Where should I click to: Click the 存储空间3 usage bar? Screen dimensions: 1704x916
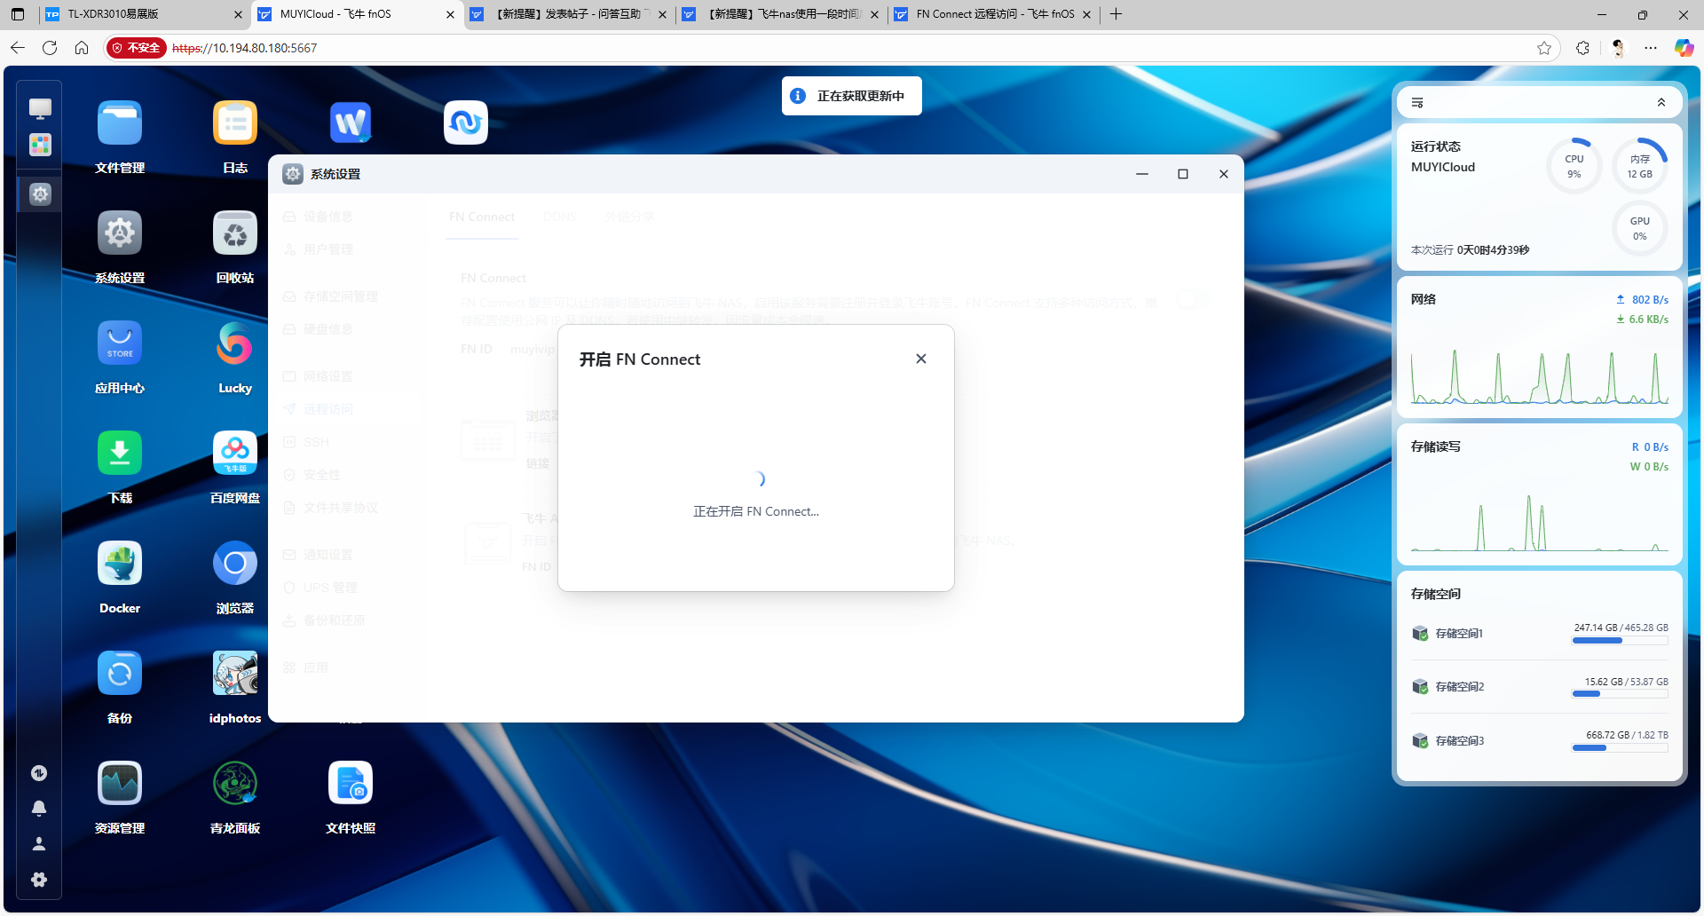pyautogui.click(x=1620, y=748)
